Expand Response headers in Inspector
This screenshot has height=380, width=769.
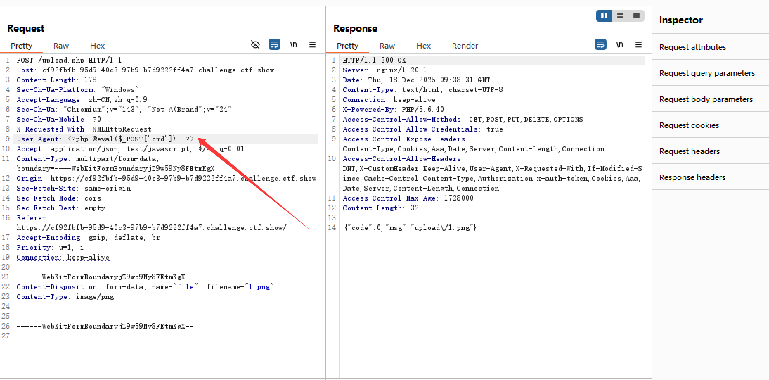click(692, 177)
